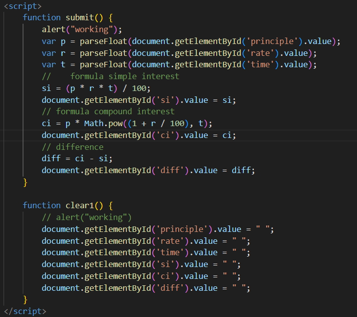This screenshot has height=317, width=357.
Task: Click the difference comment line
Action: (73, 147)
